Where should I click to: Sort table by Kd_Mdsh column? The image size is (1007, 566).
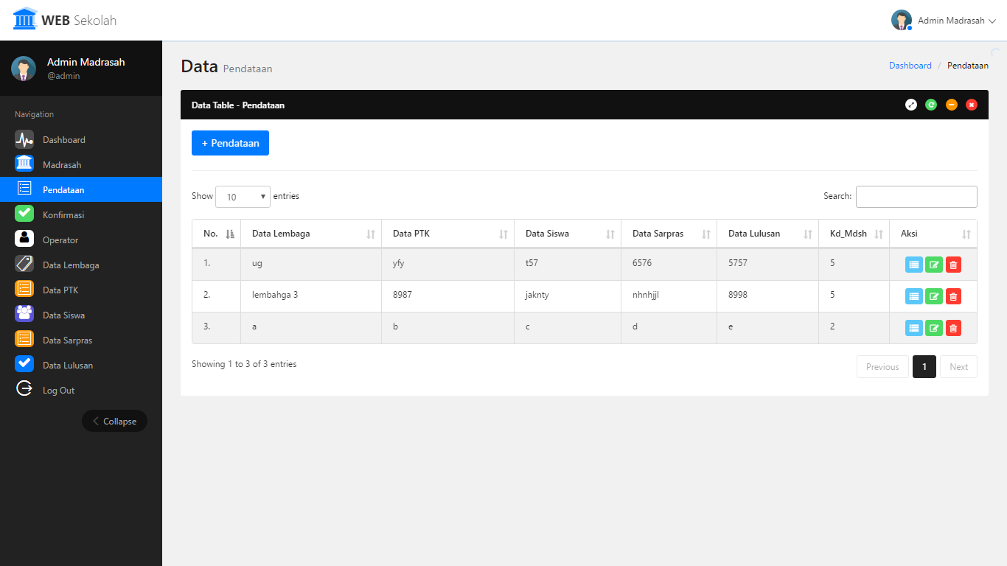(853, 234)
